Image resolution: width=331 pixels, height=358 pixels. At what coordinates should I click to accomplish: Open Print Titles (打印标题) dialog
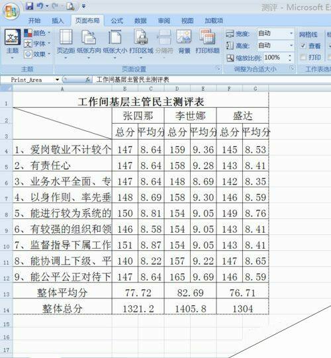[x=207, y=42]
